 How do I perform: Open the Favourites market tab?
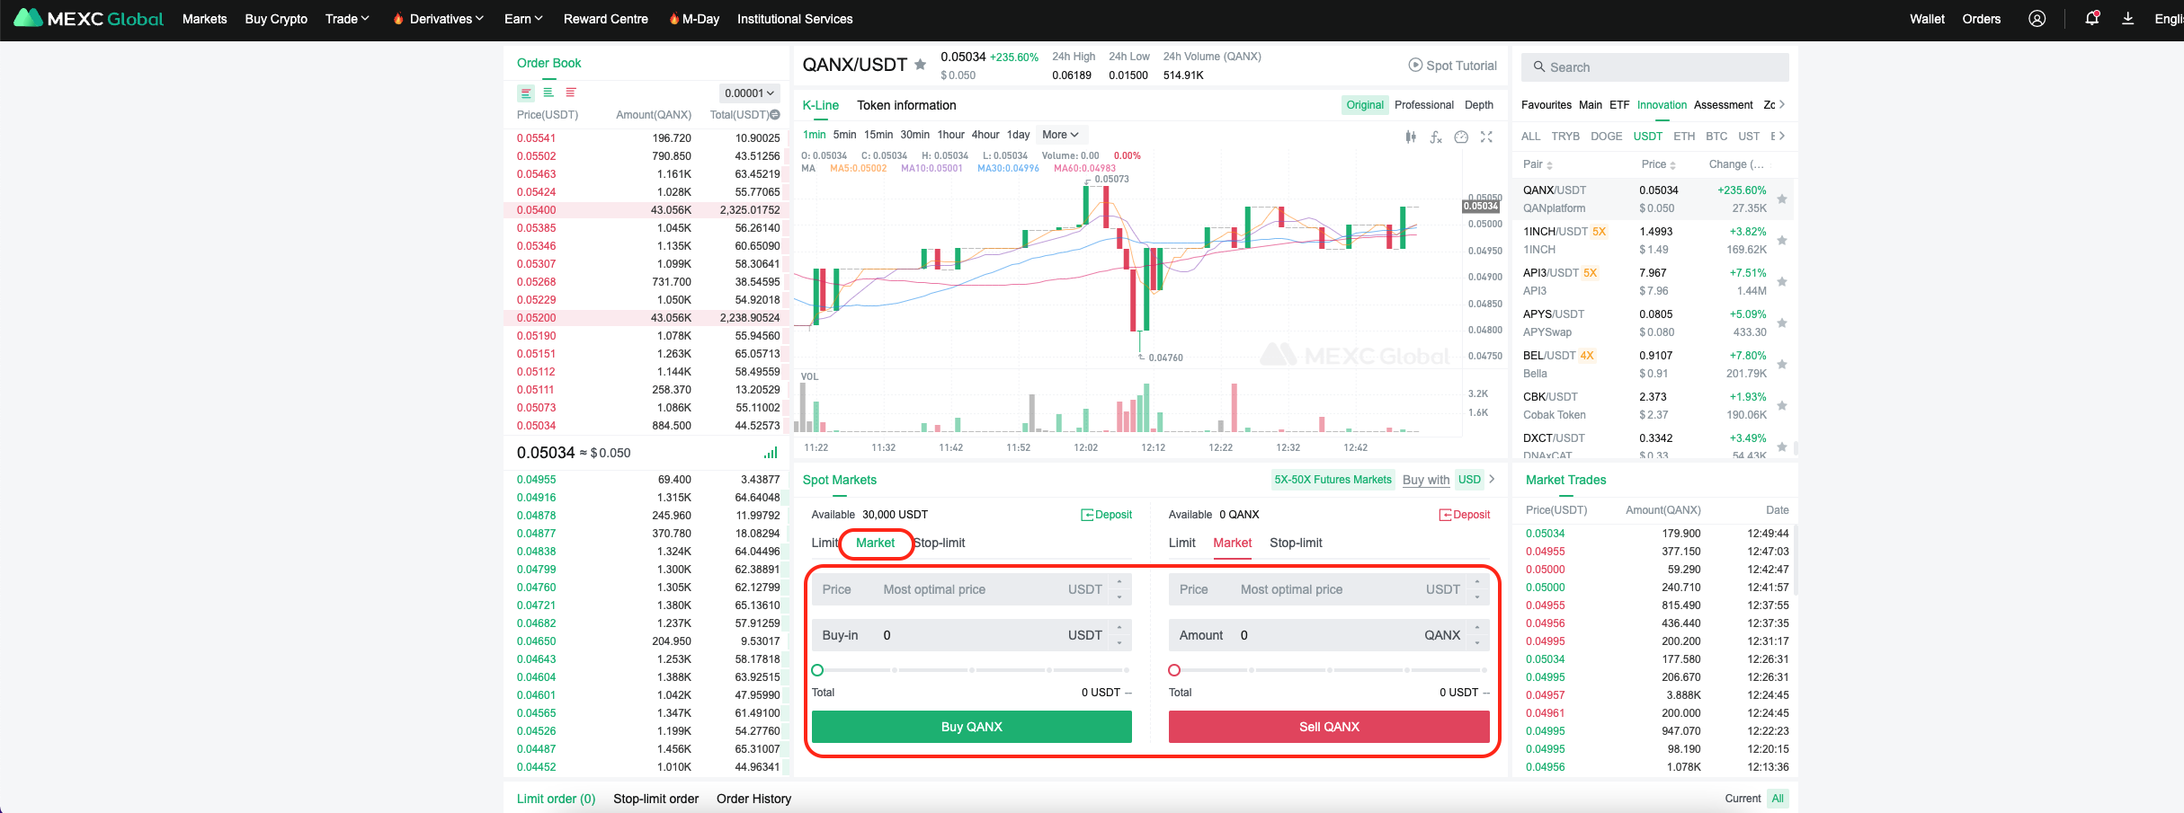1547,105
